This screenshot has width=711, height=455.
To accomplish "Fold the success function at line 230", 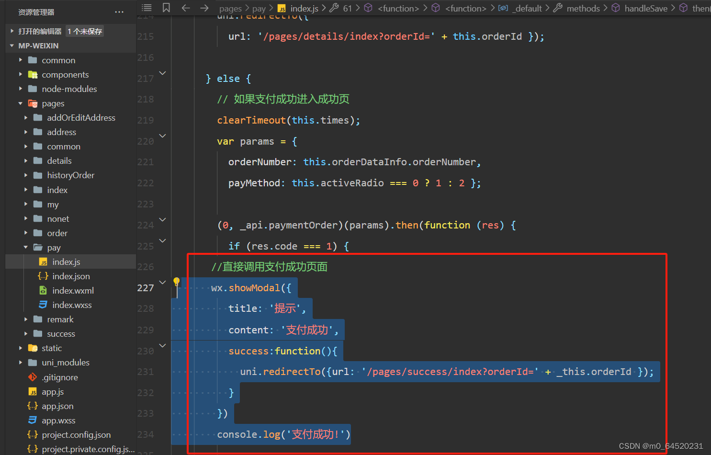I will pos(162,345).
